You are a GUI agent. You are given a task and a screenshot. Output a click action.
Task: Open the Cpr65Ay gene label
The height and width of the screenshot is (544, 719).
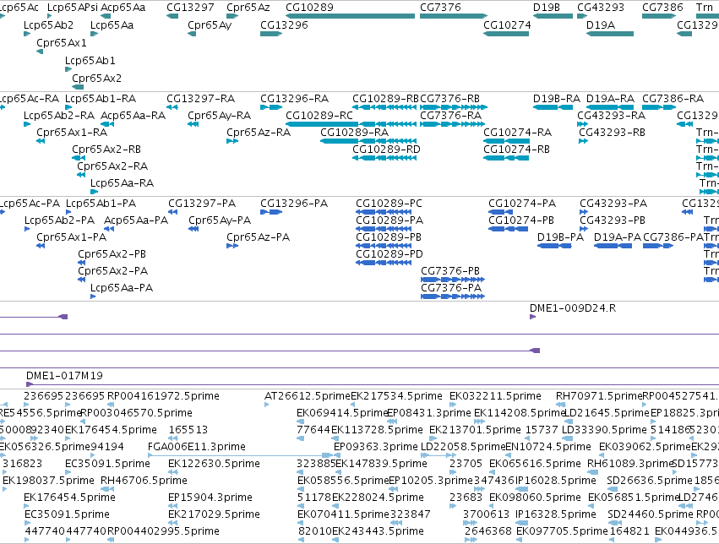coord(210,24)
